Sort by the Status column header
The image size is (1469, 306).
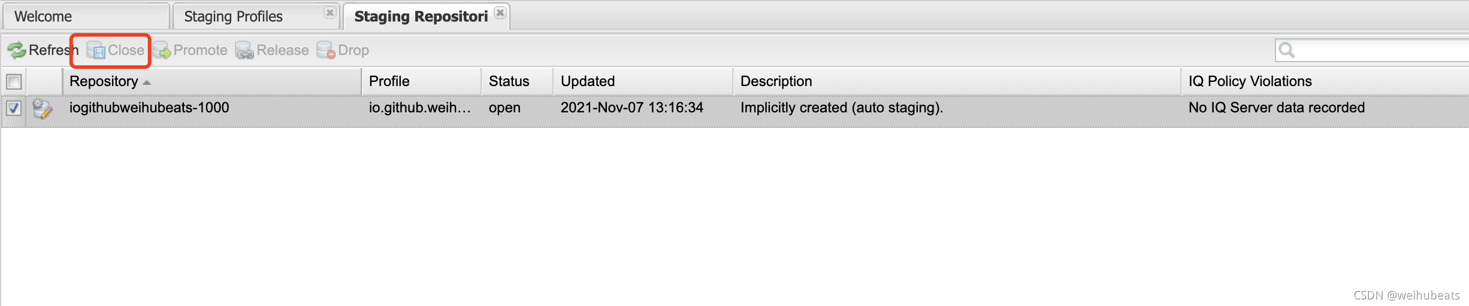pyautogui.click(x=509, y=81)
